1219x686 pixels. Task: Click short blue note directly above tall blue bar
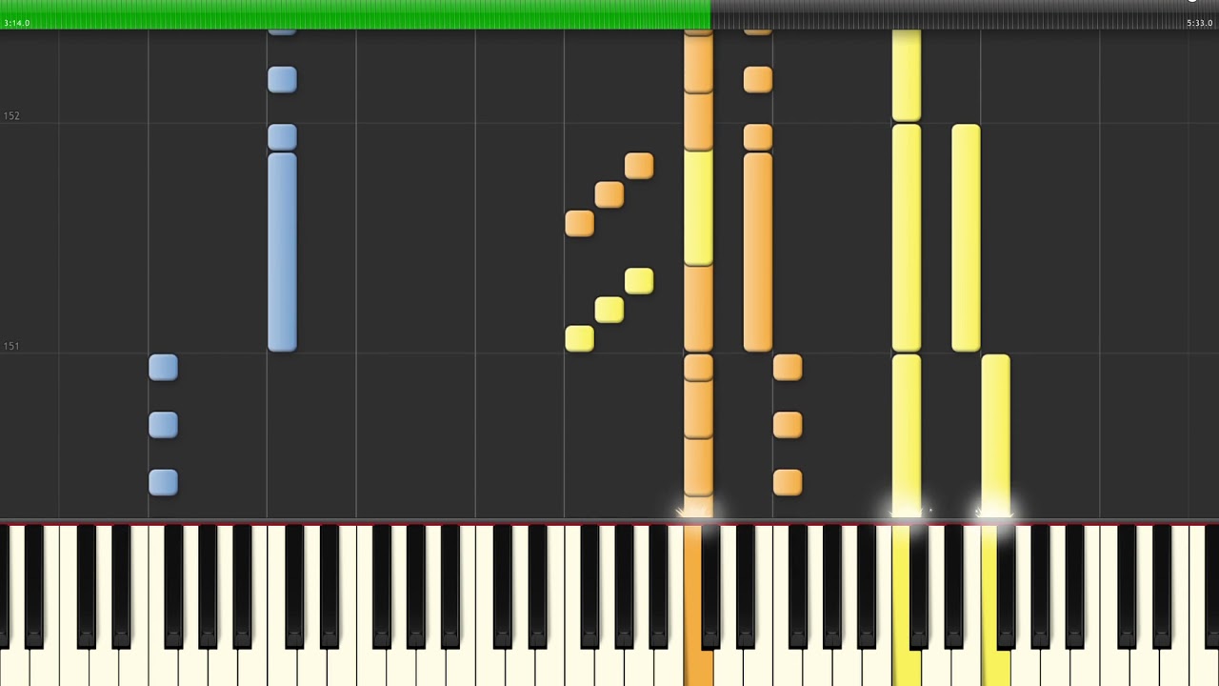click(x=282, y=137)
